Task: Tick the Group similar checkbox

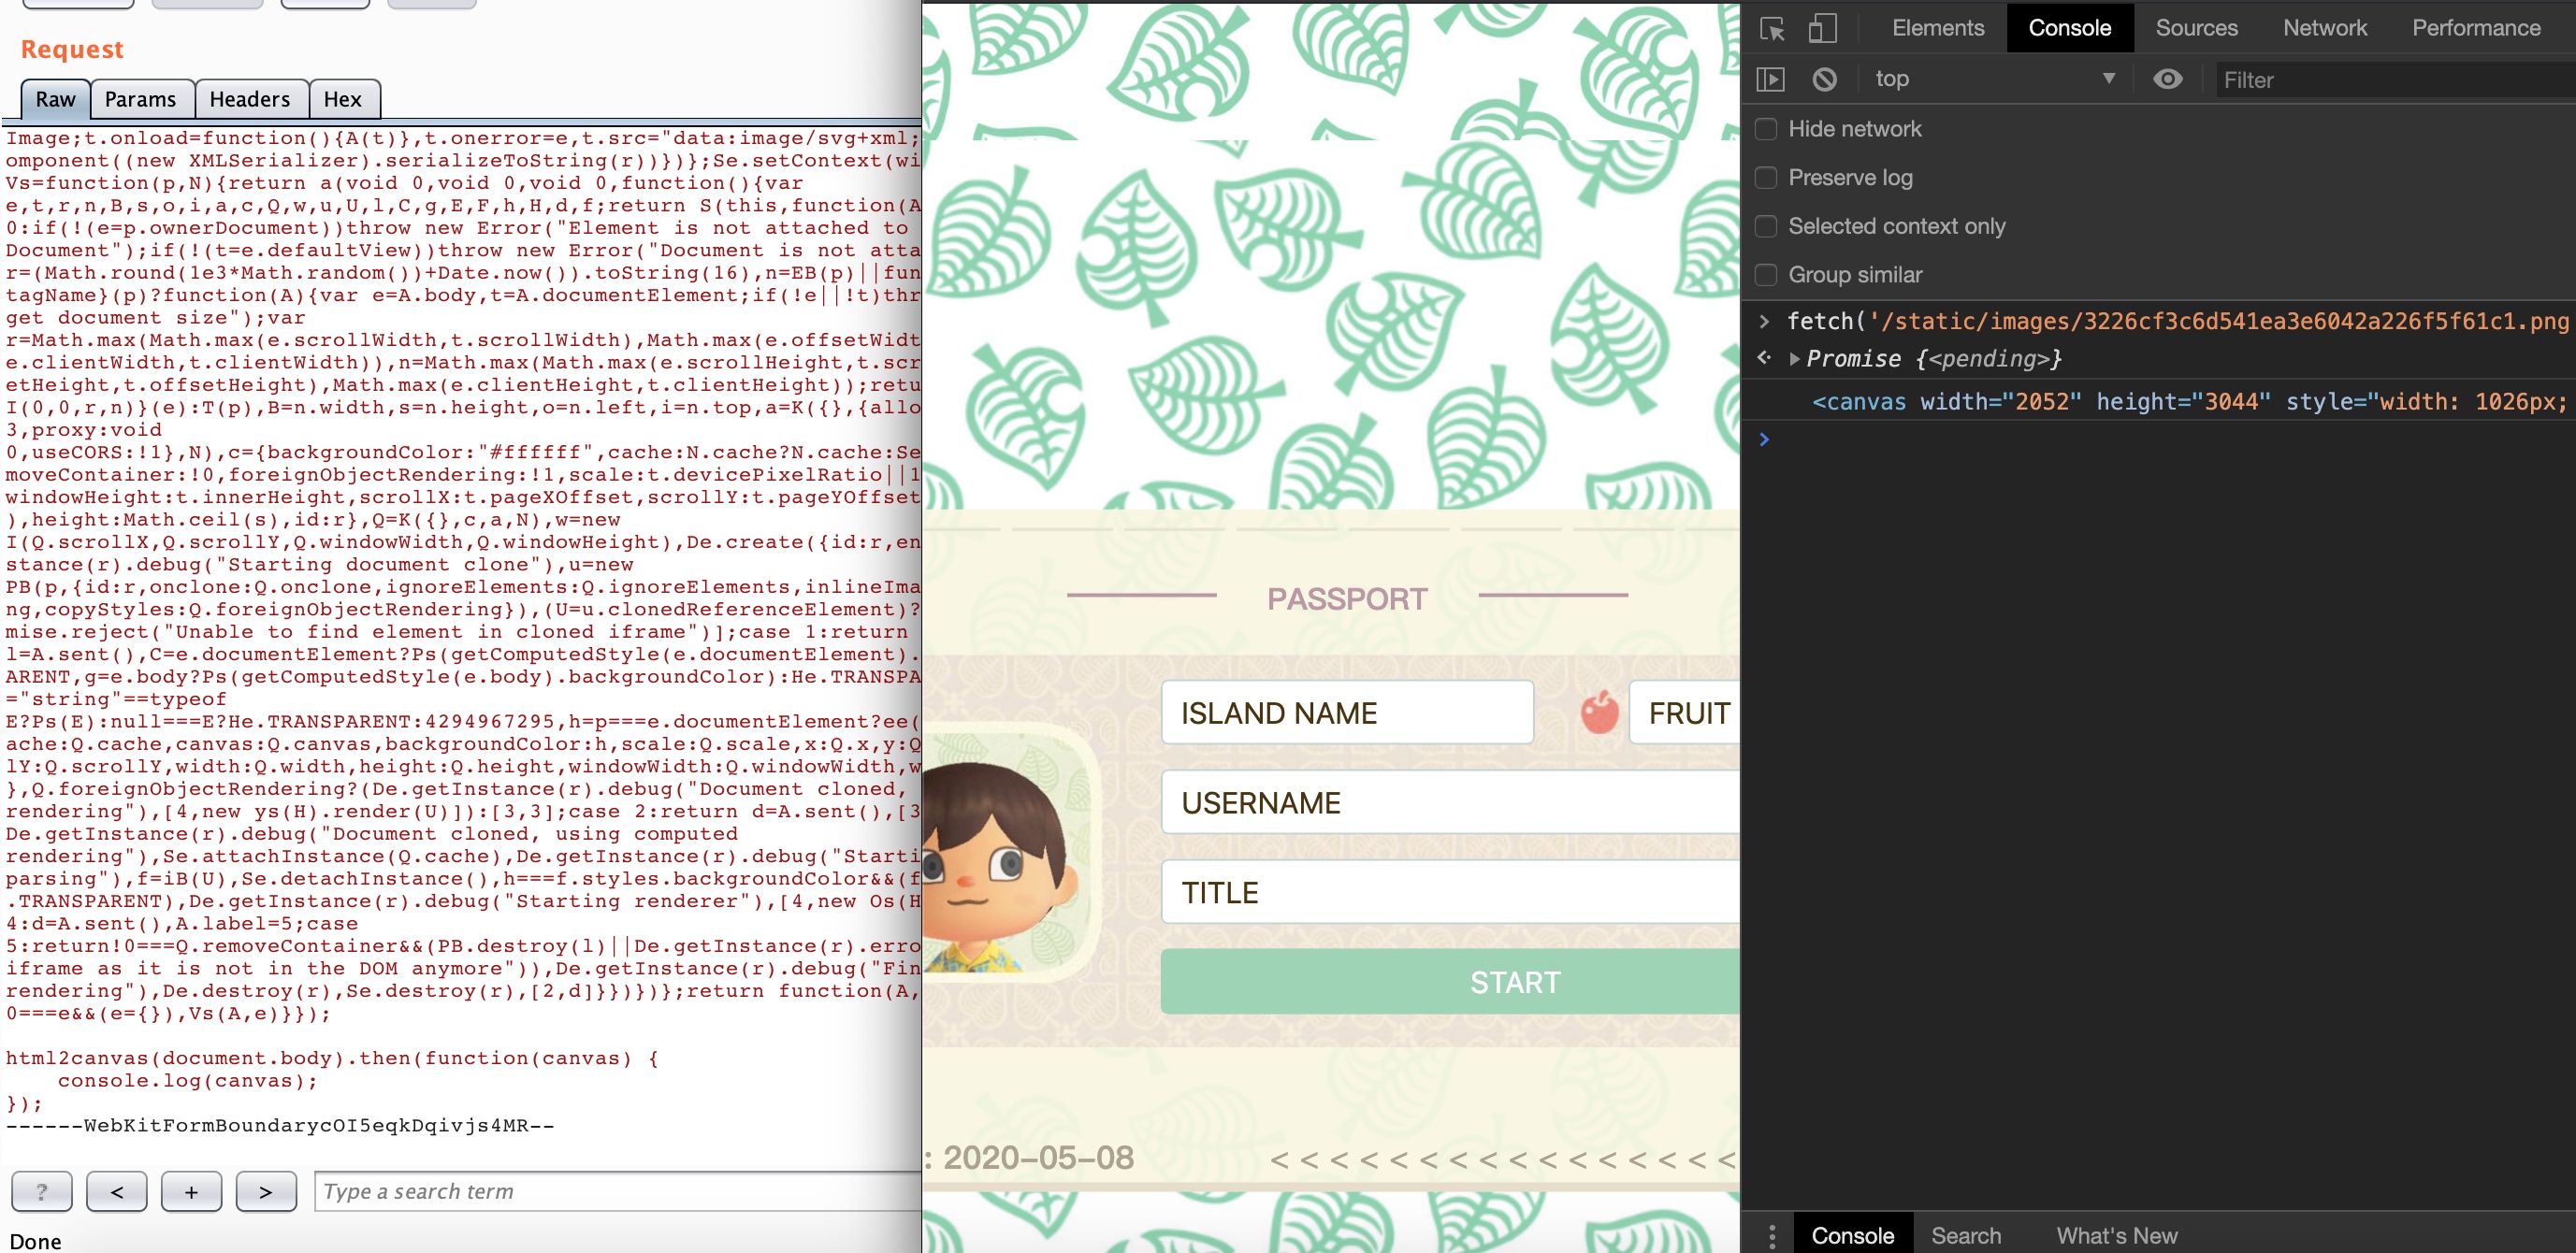Action: (1766, 275)
